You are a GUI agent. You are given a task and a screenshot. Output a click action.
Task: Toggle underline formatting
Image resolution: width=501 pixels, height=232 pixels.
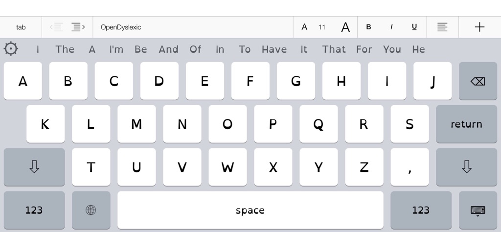[414, 27]
